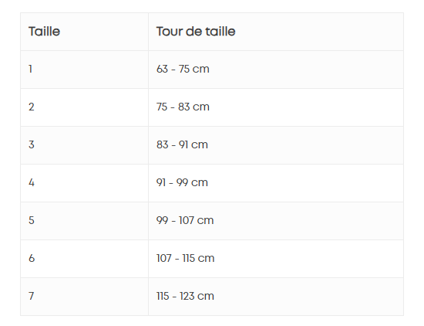
Task: Click the cm unit in size 4 row
Action: click(x=200, y=182)
